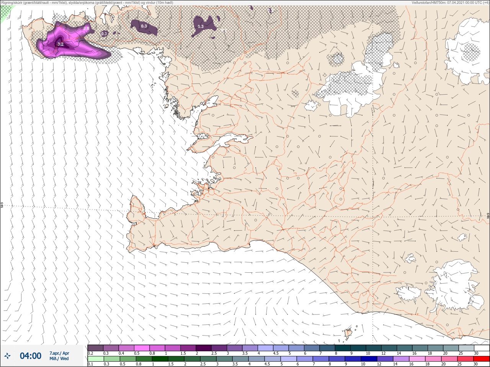Click the '30' label under lower legend
Image resolution: width=490 pixels, height=367 pixels.
pos(476,364)
